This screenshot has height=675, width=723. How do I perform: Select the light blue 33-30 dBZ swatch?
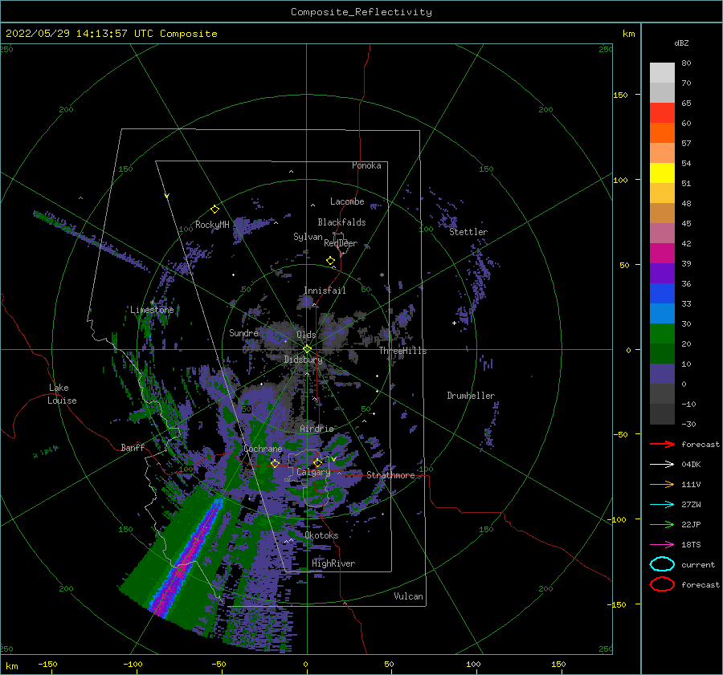coord(662,314)
